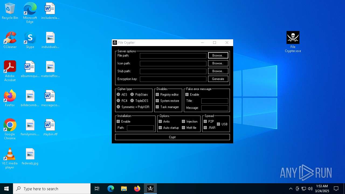Open the network icon in the system tray

click(x=304, y=189)
